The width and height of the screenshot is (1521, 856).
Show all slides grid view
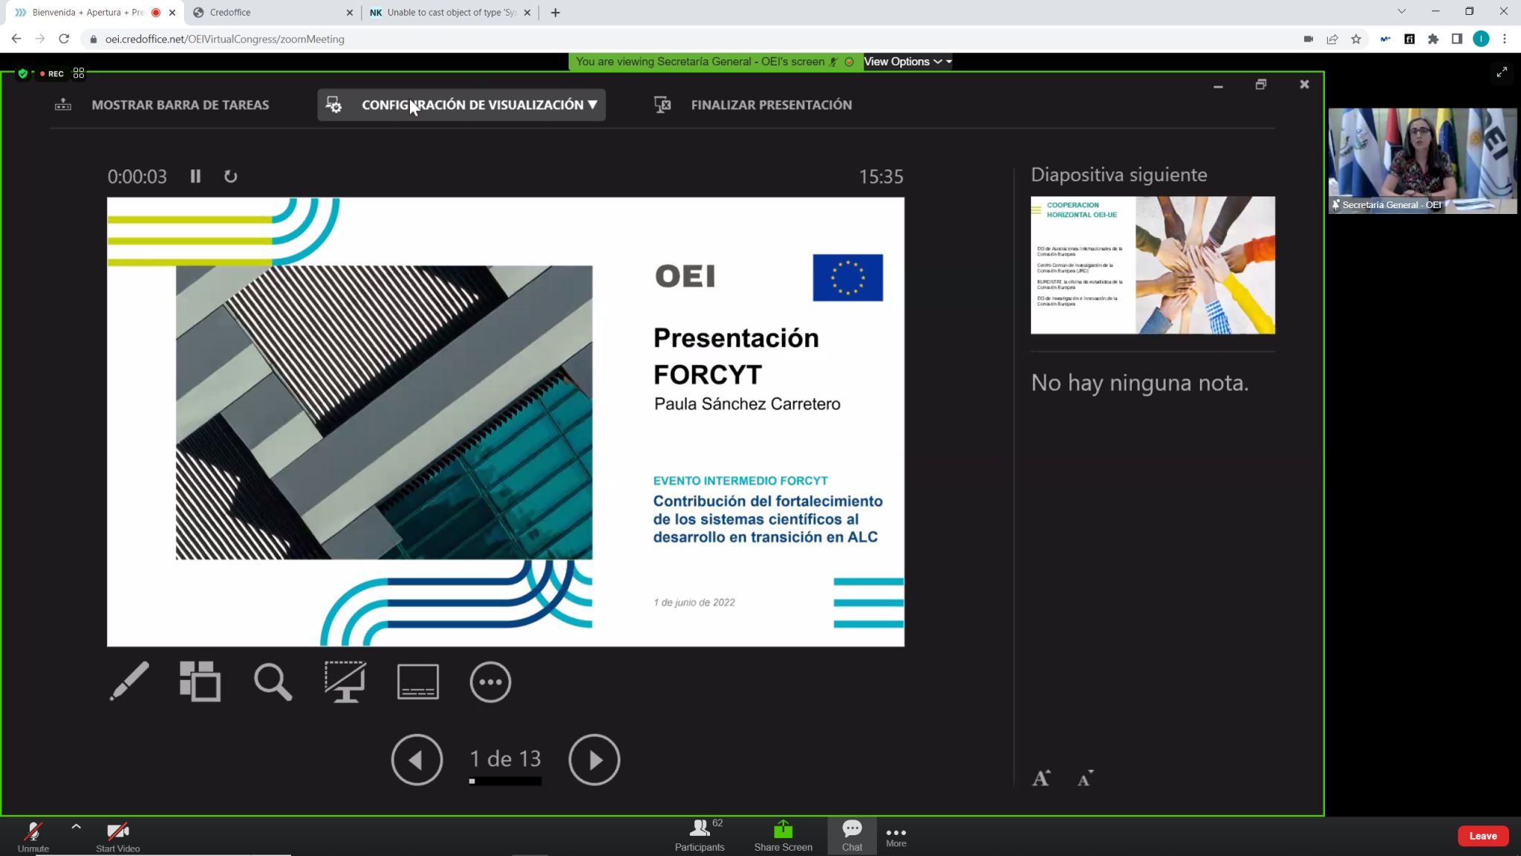(x=200, y=681)
